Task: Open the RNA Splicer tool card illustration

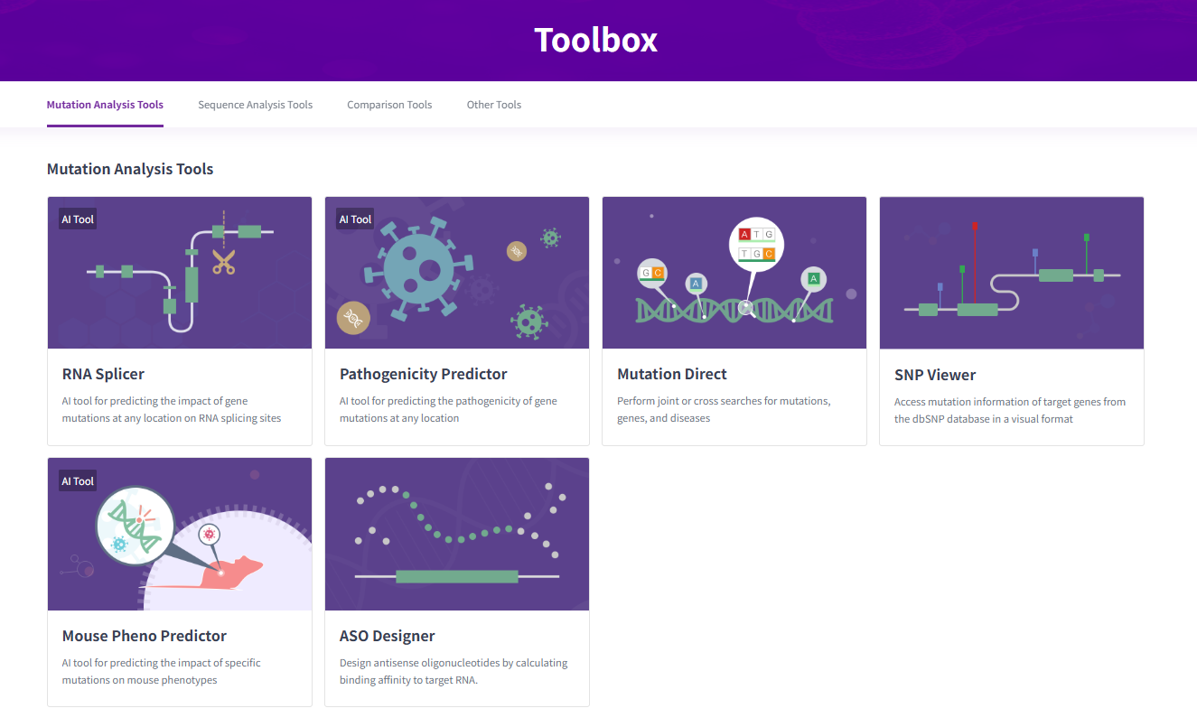Action: 179,272
